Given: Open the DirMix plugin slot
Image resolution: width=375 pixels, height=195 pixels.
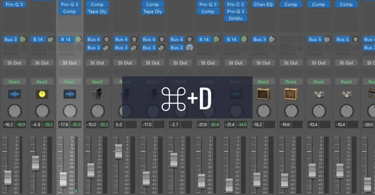Looking at the screenshot, I should point(235,18).
